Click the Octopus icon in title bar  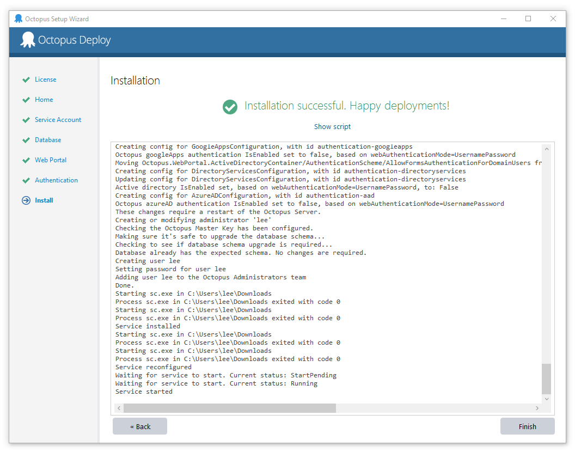coord(19,19)
